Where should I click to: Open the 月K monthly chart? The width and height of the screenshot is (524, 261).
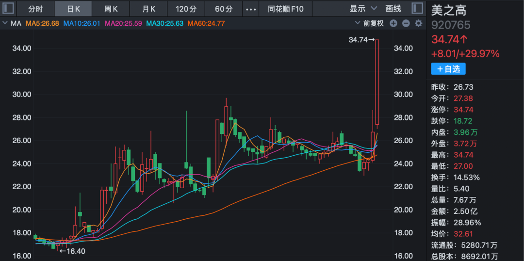pyautogui.click(x=148, y=9)
